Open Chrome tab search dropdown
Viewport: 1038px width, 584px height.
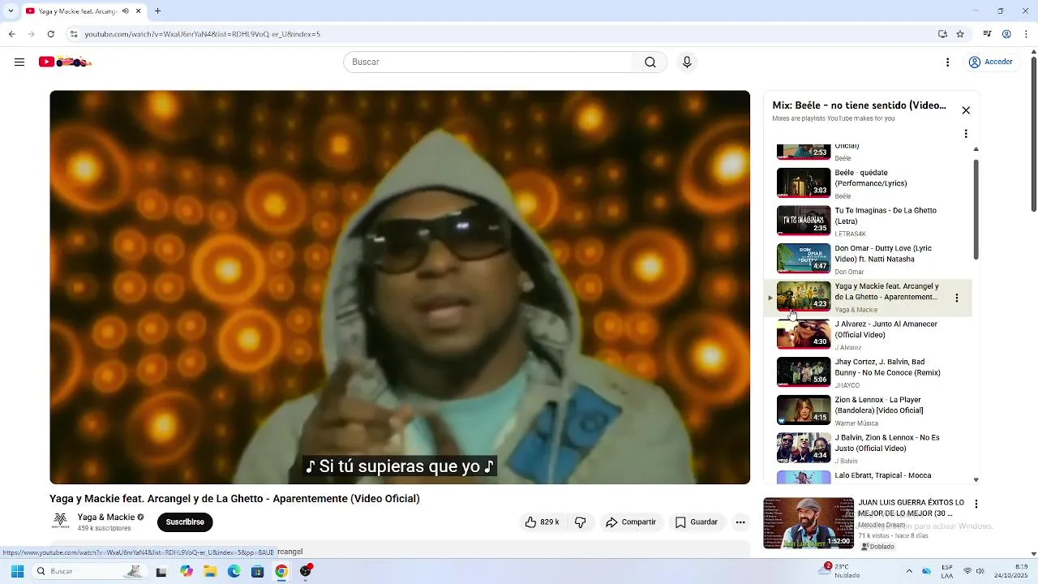pos(11,11)
